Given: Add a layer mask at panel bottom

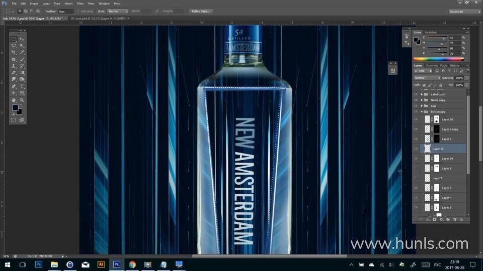Looking at the screenshot, I should [x=435, y=219].
